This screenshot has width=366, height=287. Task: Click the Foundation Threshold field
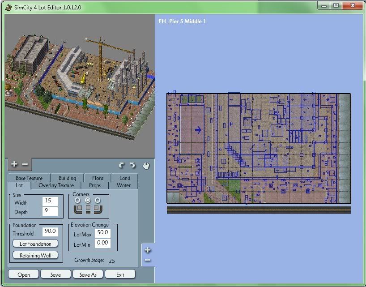[x=50, y=231]
